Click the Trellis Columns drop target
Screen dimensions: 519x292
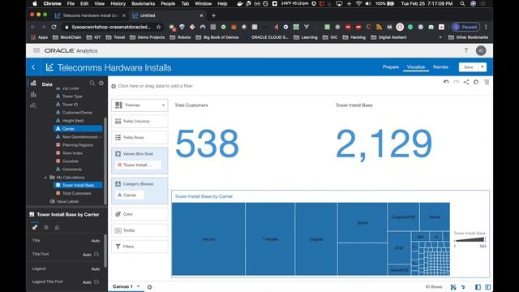139,121
